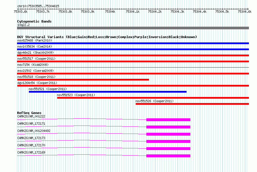Viewport: 257px width, 172px height.
Task: Click the CAMK2G|NM_172173 gene label
Action: pos(31,138)
